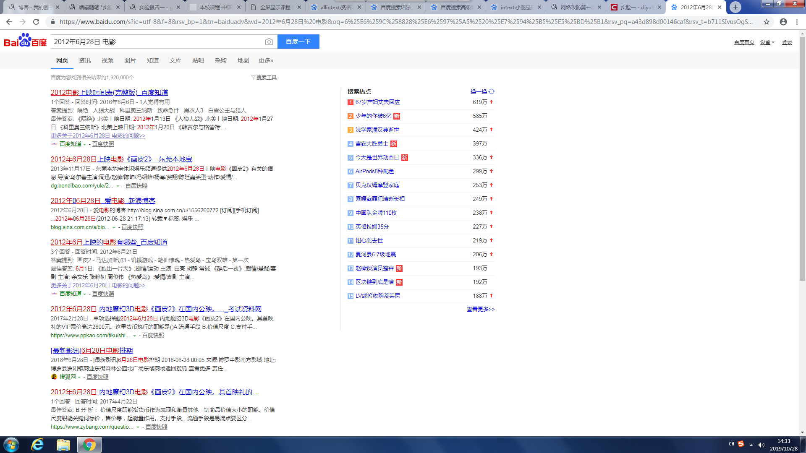
Task: Open the 查看更多>> hot search link
Action: [480, 309]
